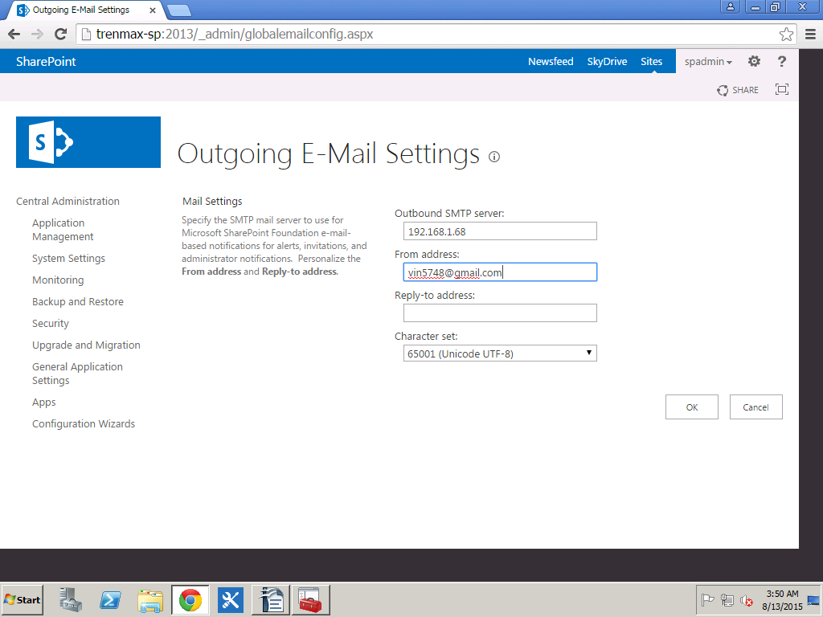
Task: Click the OK button
Action: click(x=692, y=407)
